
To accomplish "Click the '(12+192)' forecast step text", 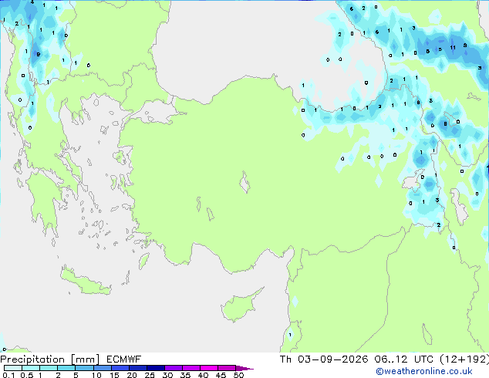I will (x=464, y=359).
